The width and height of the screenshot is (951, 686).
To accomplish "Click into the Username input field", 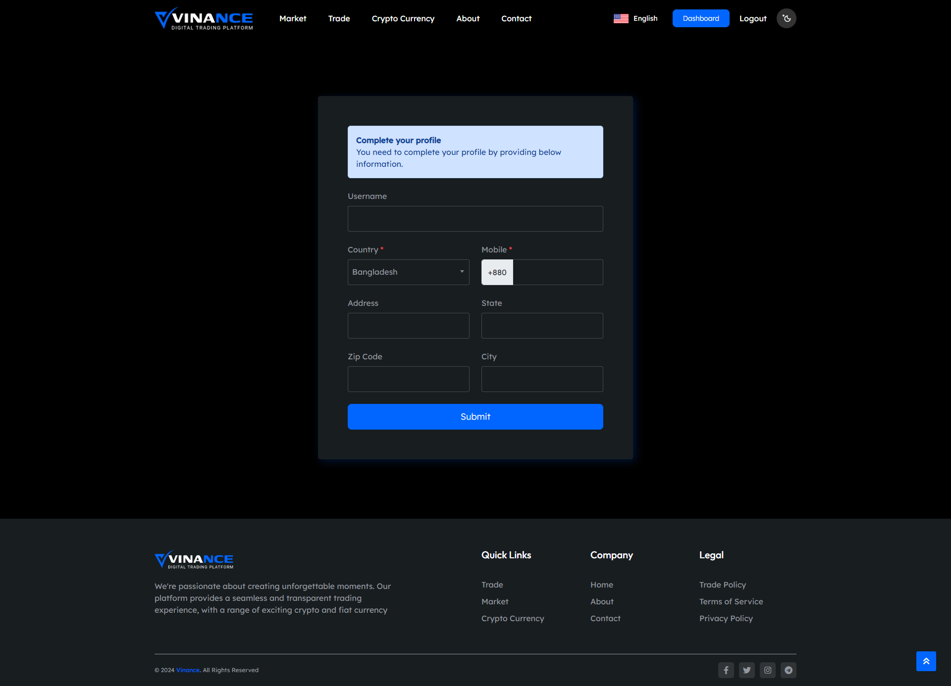I will tap(475, 219).
